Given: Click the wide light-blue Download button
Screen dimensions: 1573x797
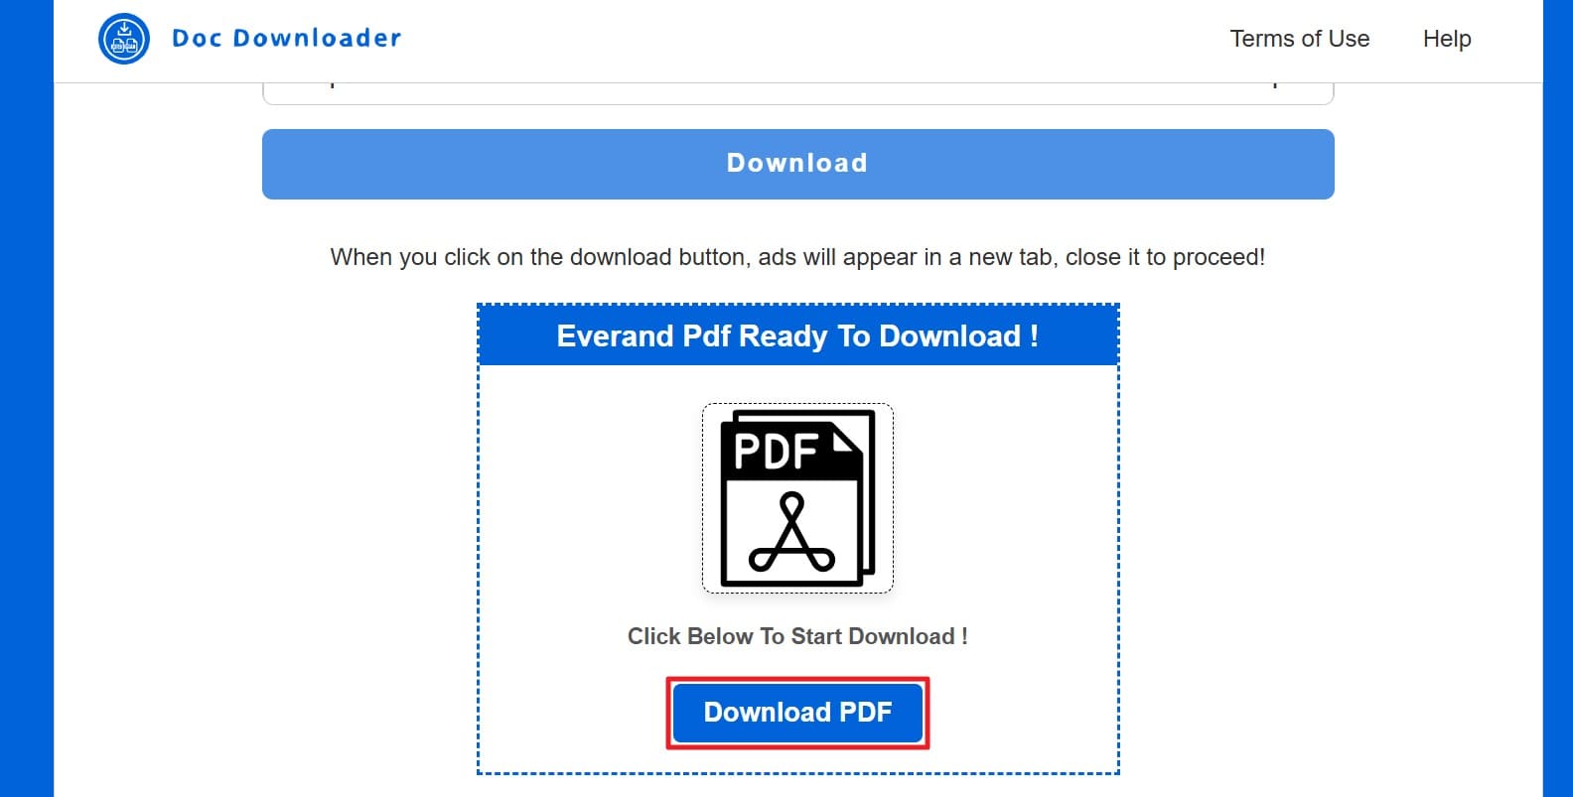Looking at the screenshot, I should tap(798, 164).
